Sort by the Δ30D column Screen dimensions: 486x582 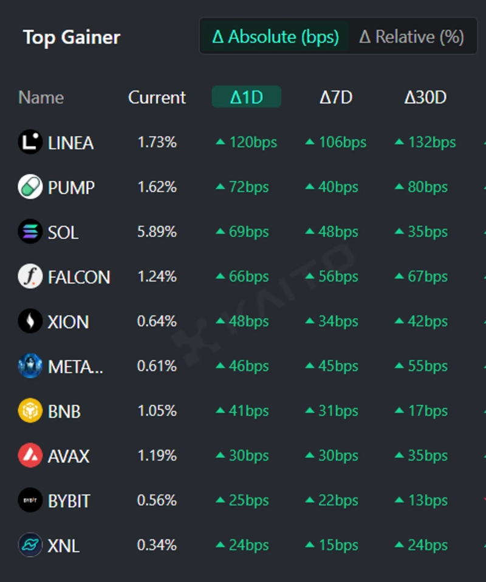425,97
